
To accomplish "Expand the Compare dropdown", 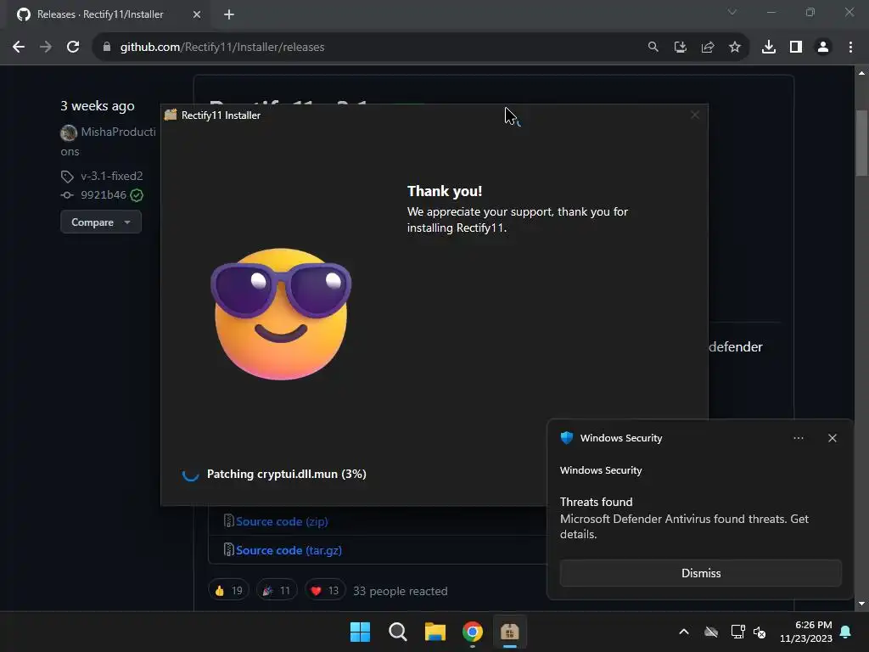I will click(x=101, y=222).
